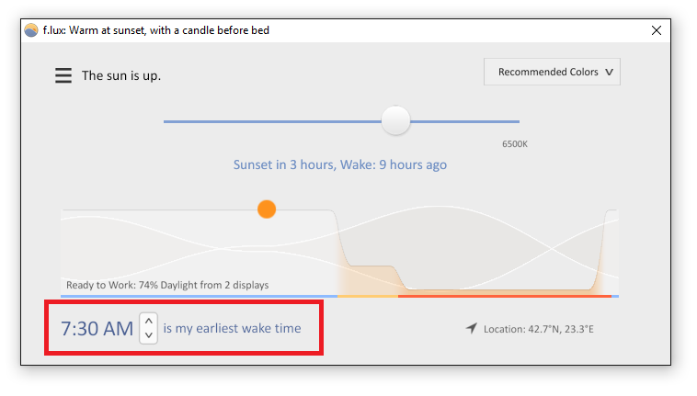The width and height of the screenshot is (697, 396).
Task: Click the color temperature slider thumb
Action: 395,120
